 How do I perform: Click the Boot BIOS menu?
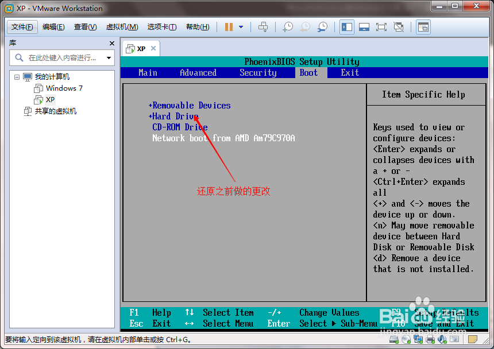pos(308,73)
